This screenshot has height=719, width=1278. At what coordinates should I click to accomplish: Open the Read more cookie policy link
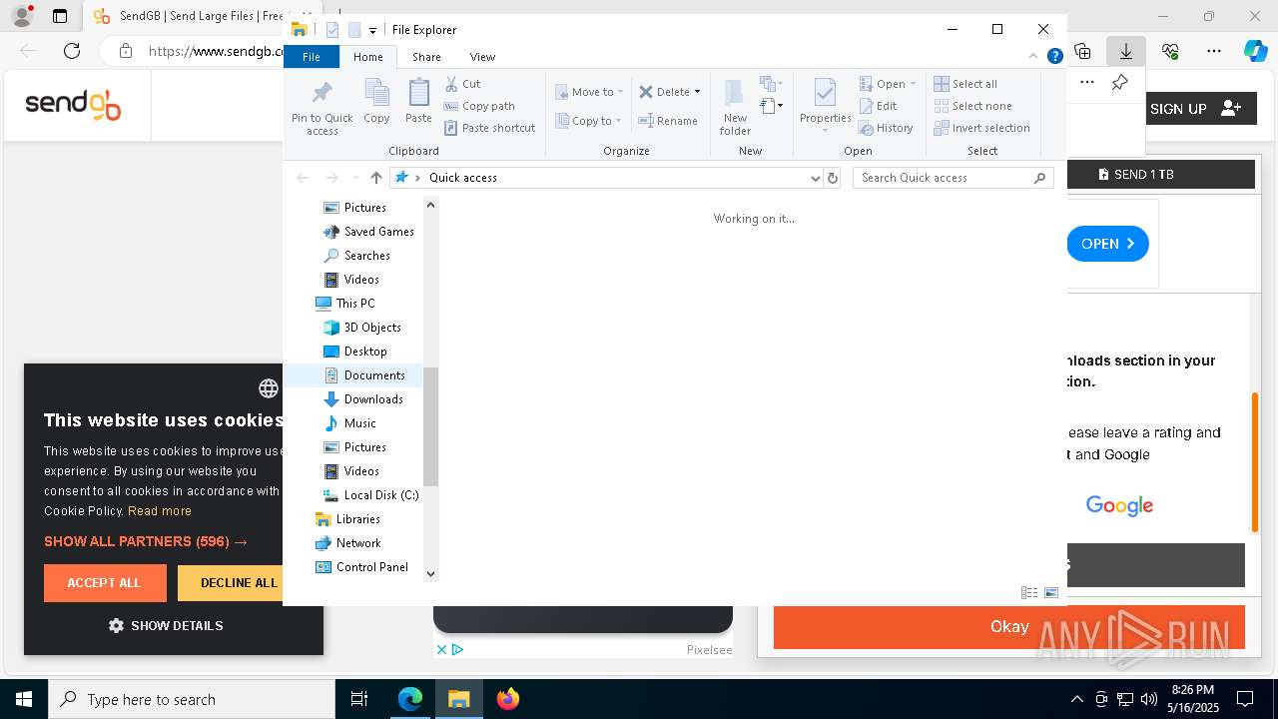coord(160,510)
